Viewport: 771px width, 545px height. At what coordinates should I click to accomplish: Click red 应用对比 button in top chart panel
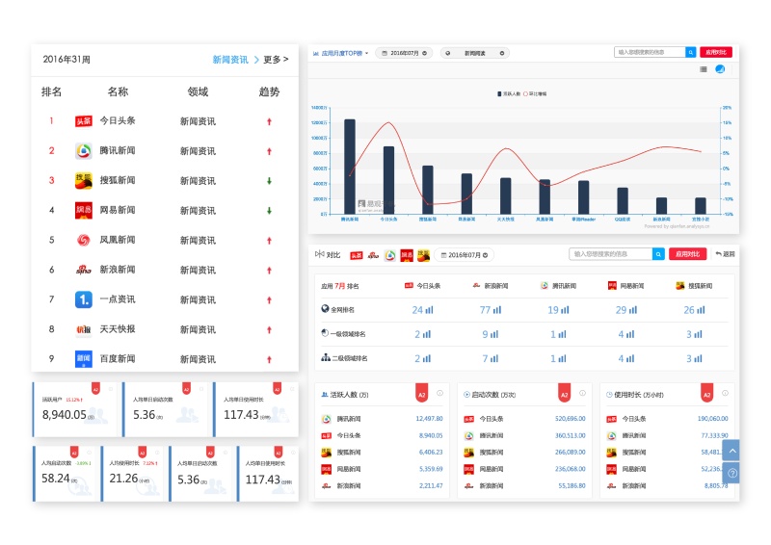tap(716, 52)
